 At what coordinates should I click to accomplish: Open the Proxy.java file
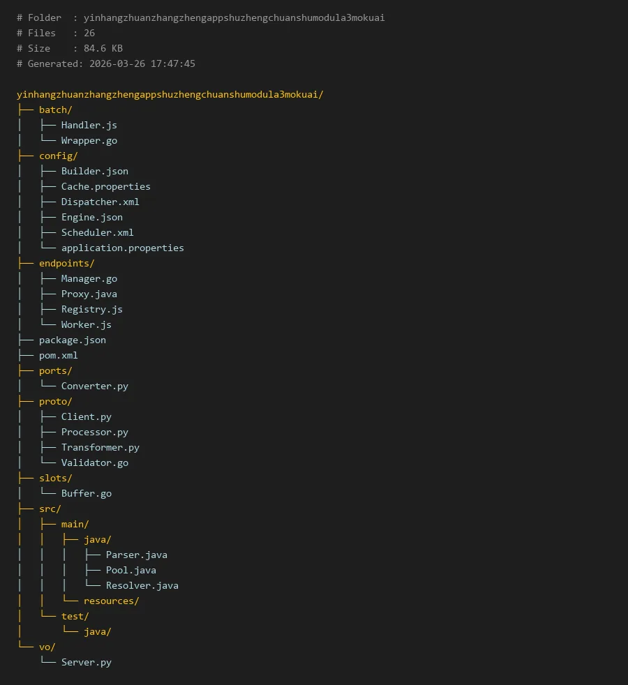89,294
